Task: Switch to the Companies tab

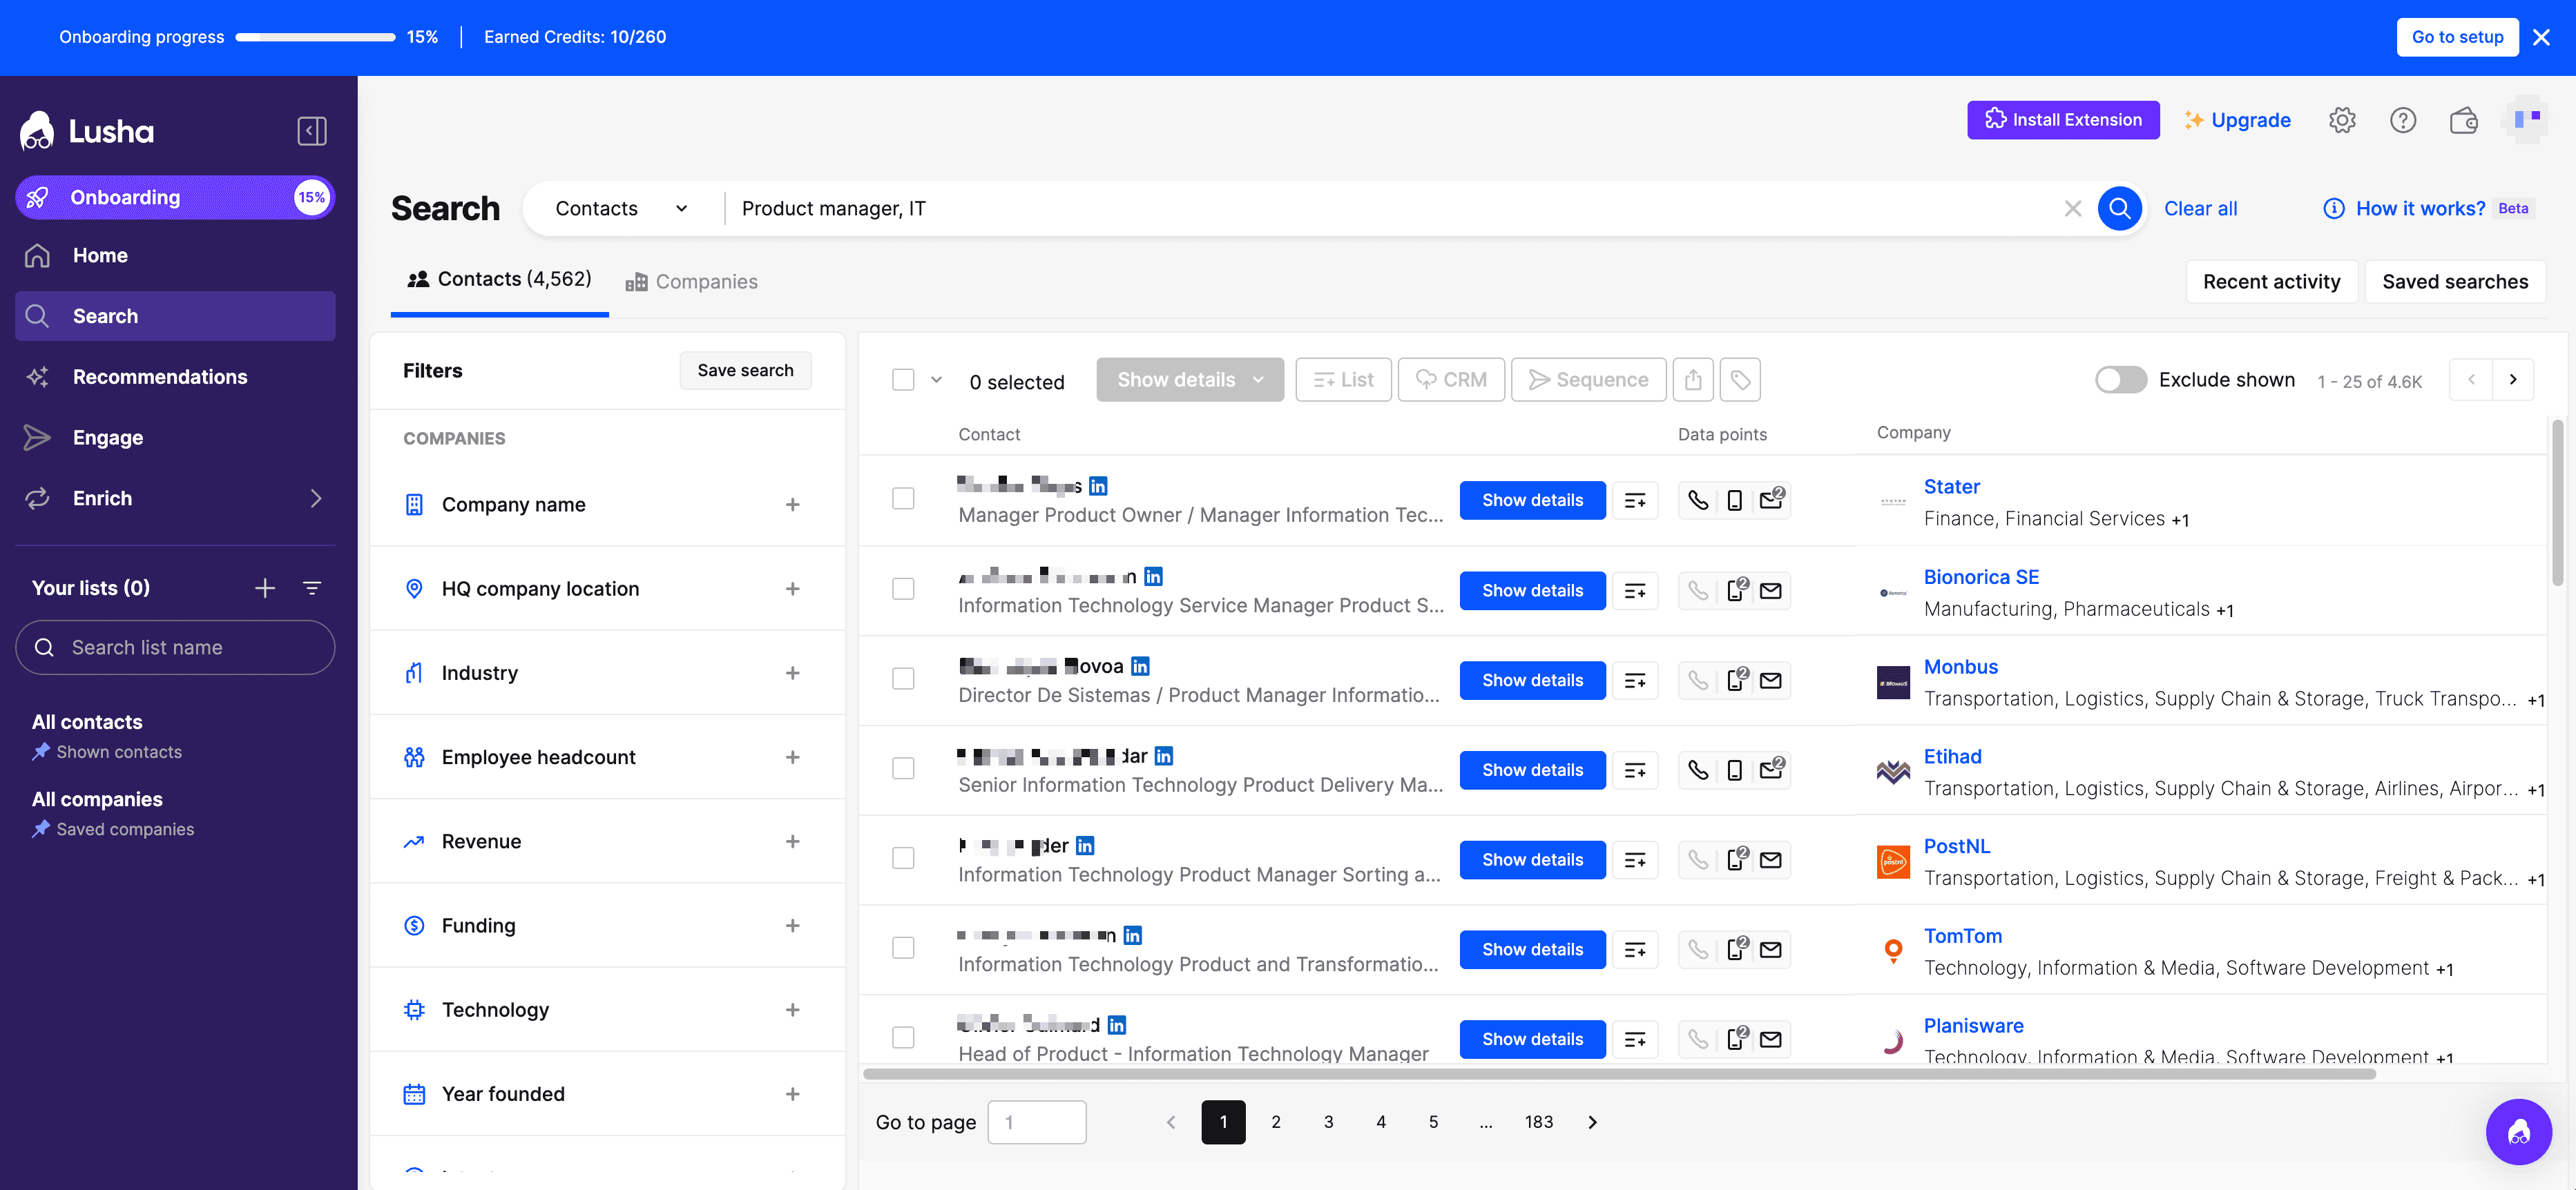Action: (691, 282)
